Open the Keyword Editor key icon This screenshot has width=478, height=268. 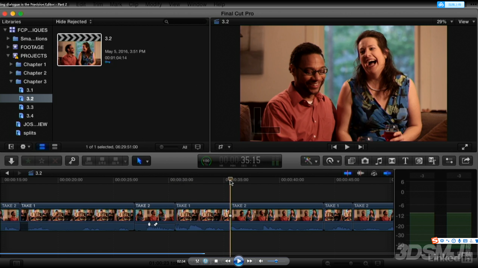(72, 161)
